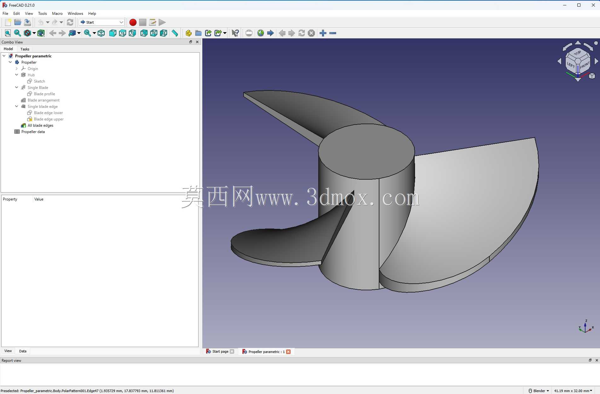
Task: Set rear view
Action: pos(144,33)
